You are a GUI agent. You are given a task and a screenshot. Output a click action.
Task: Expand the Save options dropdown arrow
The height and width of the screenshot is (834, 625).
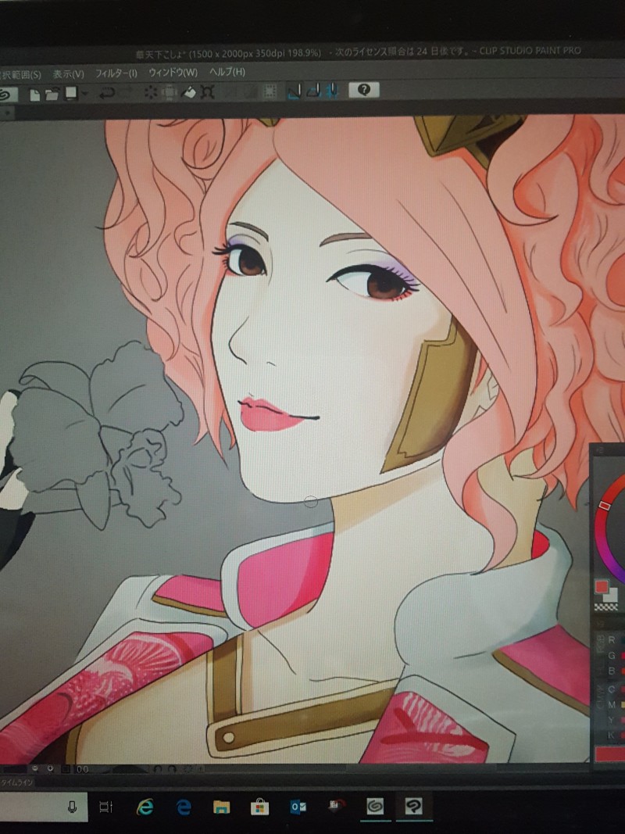pyautogui.click(x=84, y=94)
